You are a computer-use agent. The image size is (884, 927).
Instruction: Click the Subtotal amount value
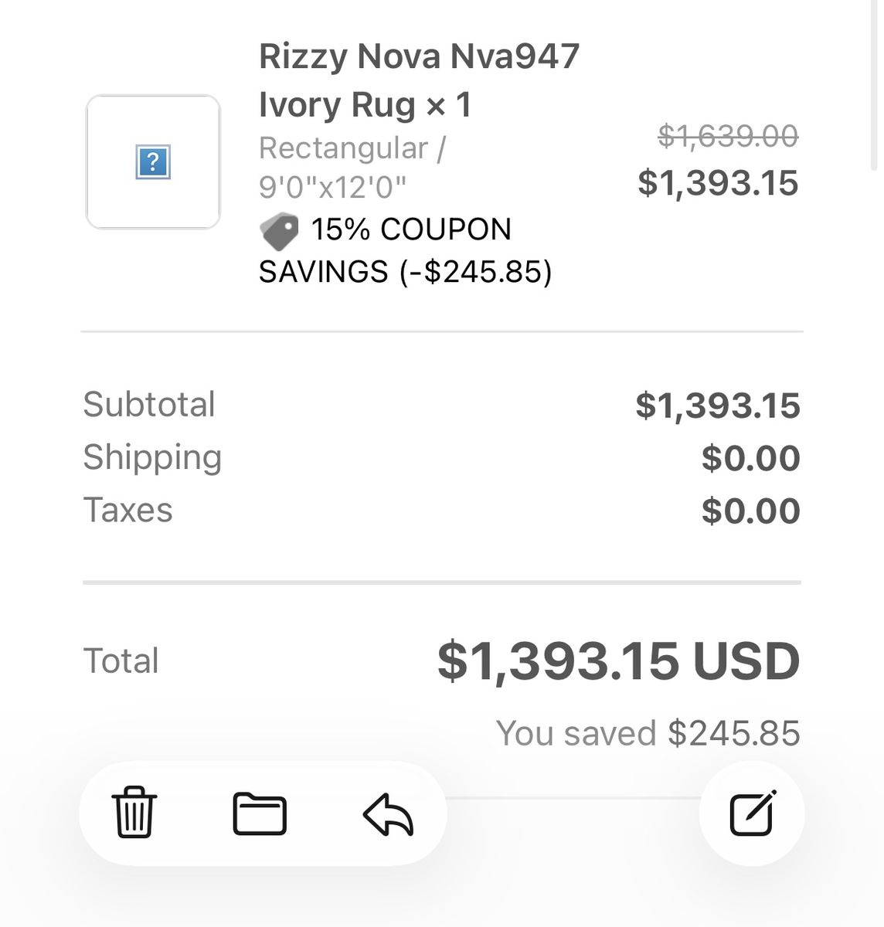point(718,406)
